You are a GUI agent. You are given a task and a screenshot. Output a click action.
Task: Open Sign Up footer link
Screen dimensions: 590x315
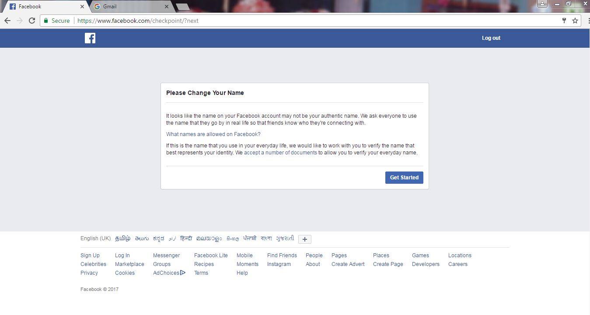[x=90, y=255]
